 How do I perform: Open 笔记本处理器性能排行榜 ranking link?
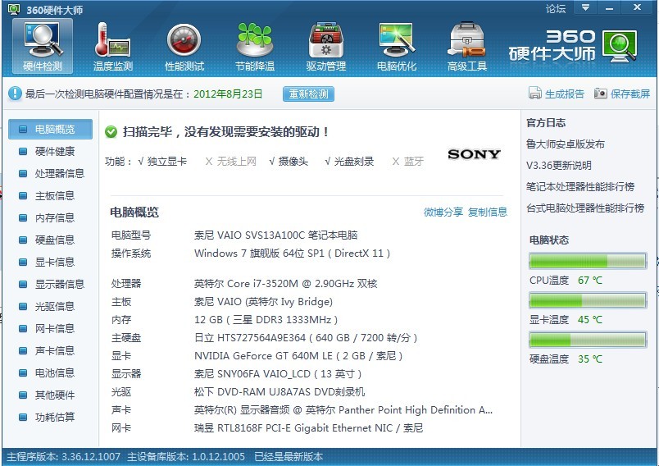pyautogui.click(x=580, y=187)
